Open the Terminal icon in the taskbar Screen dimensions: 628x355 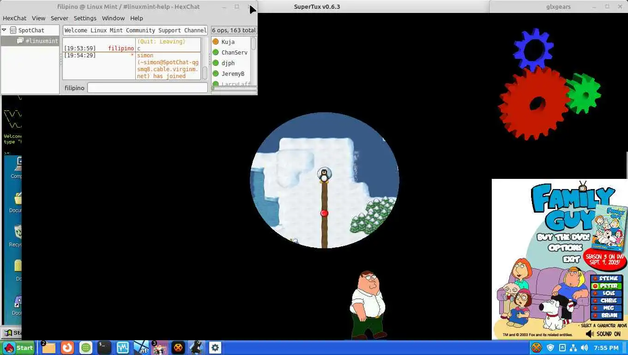[x=104, y=348]
